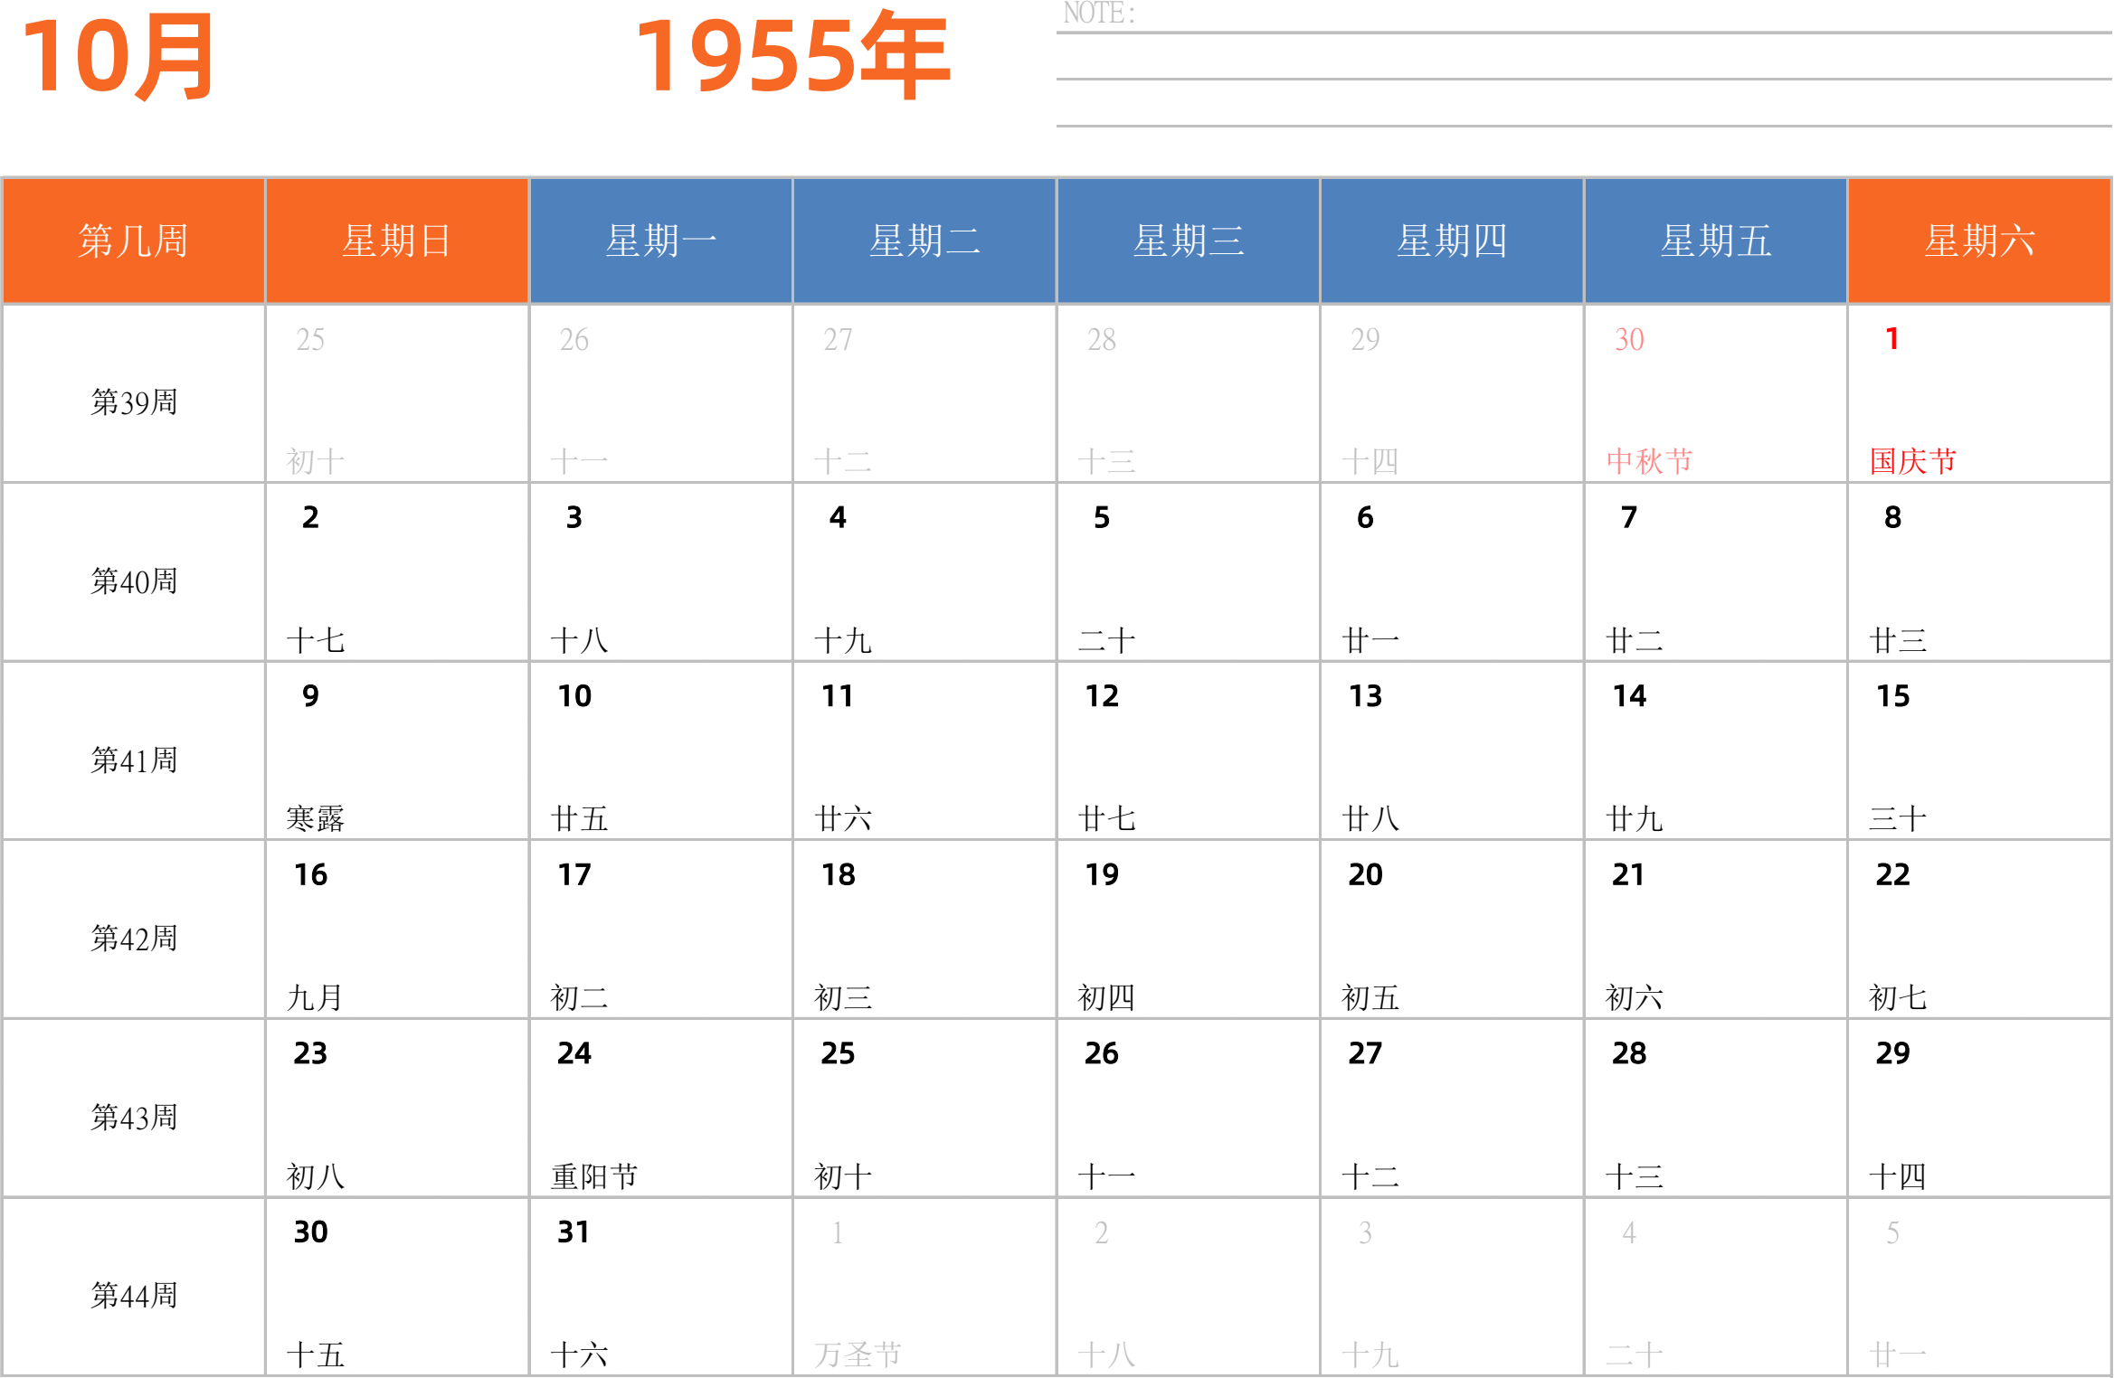The width and height of the screenshot is (2114, 1378).
Task: Select the 星期三 header cell
Action: [x=1188, y=241]
